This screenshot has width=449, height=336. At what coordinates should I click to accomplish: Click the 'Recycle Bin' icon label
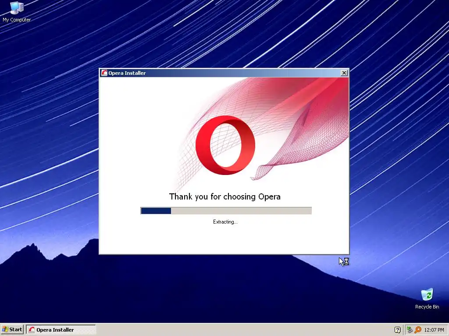tap(427, 307)
